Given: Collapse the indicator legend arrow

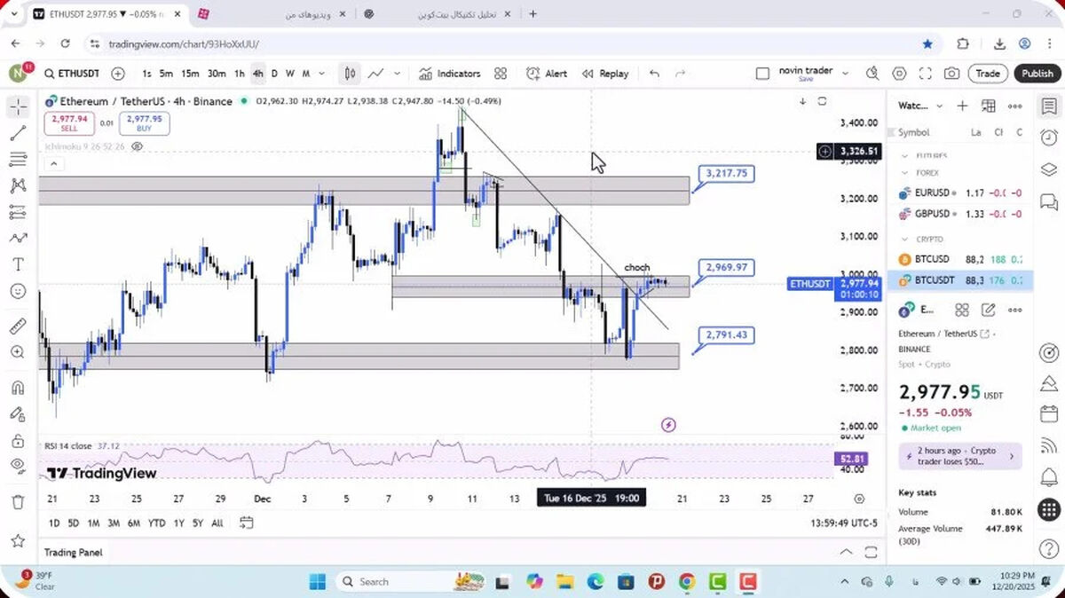Looking at the screenshot, I should (x=52, y=164).
